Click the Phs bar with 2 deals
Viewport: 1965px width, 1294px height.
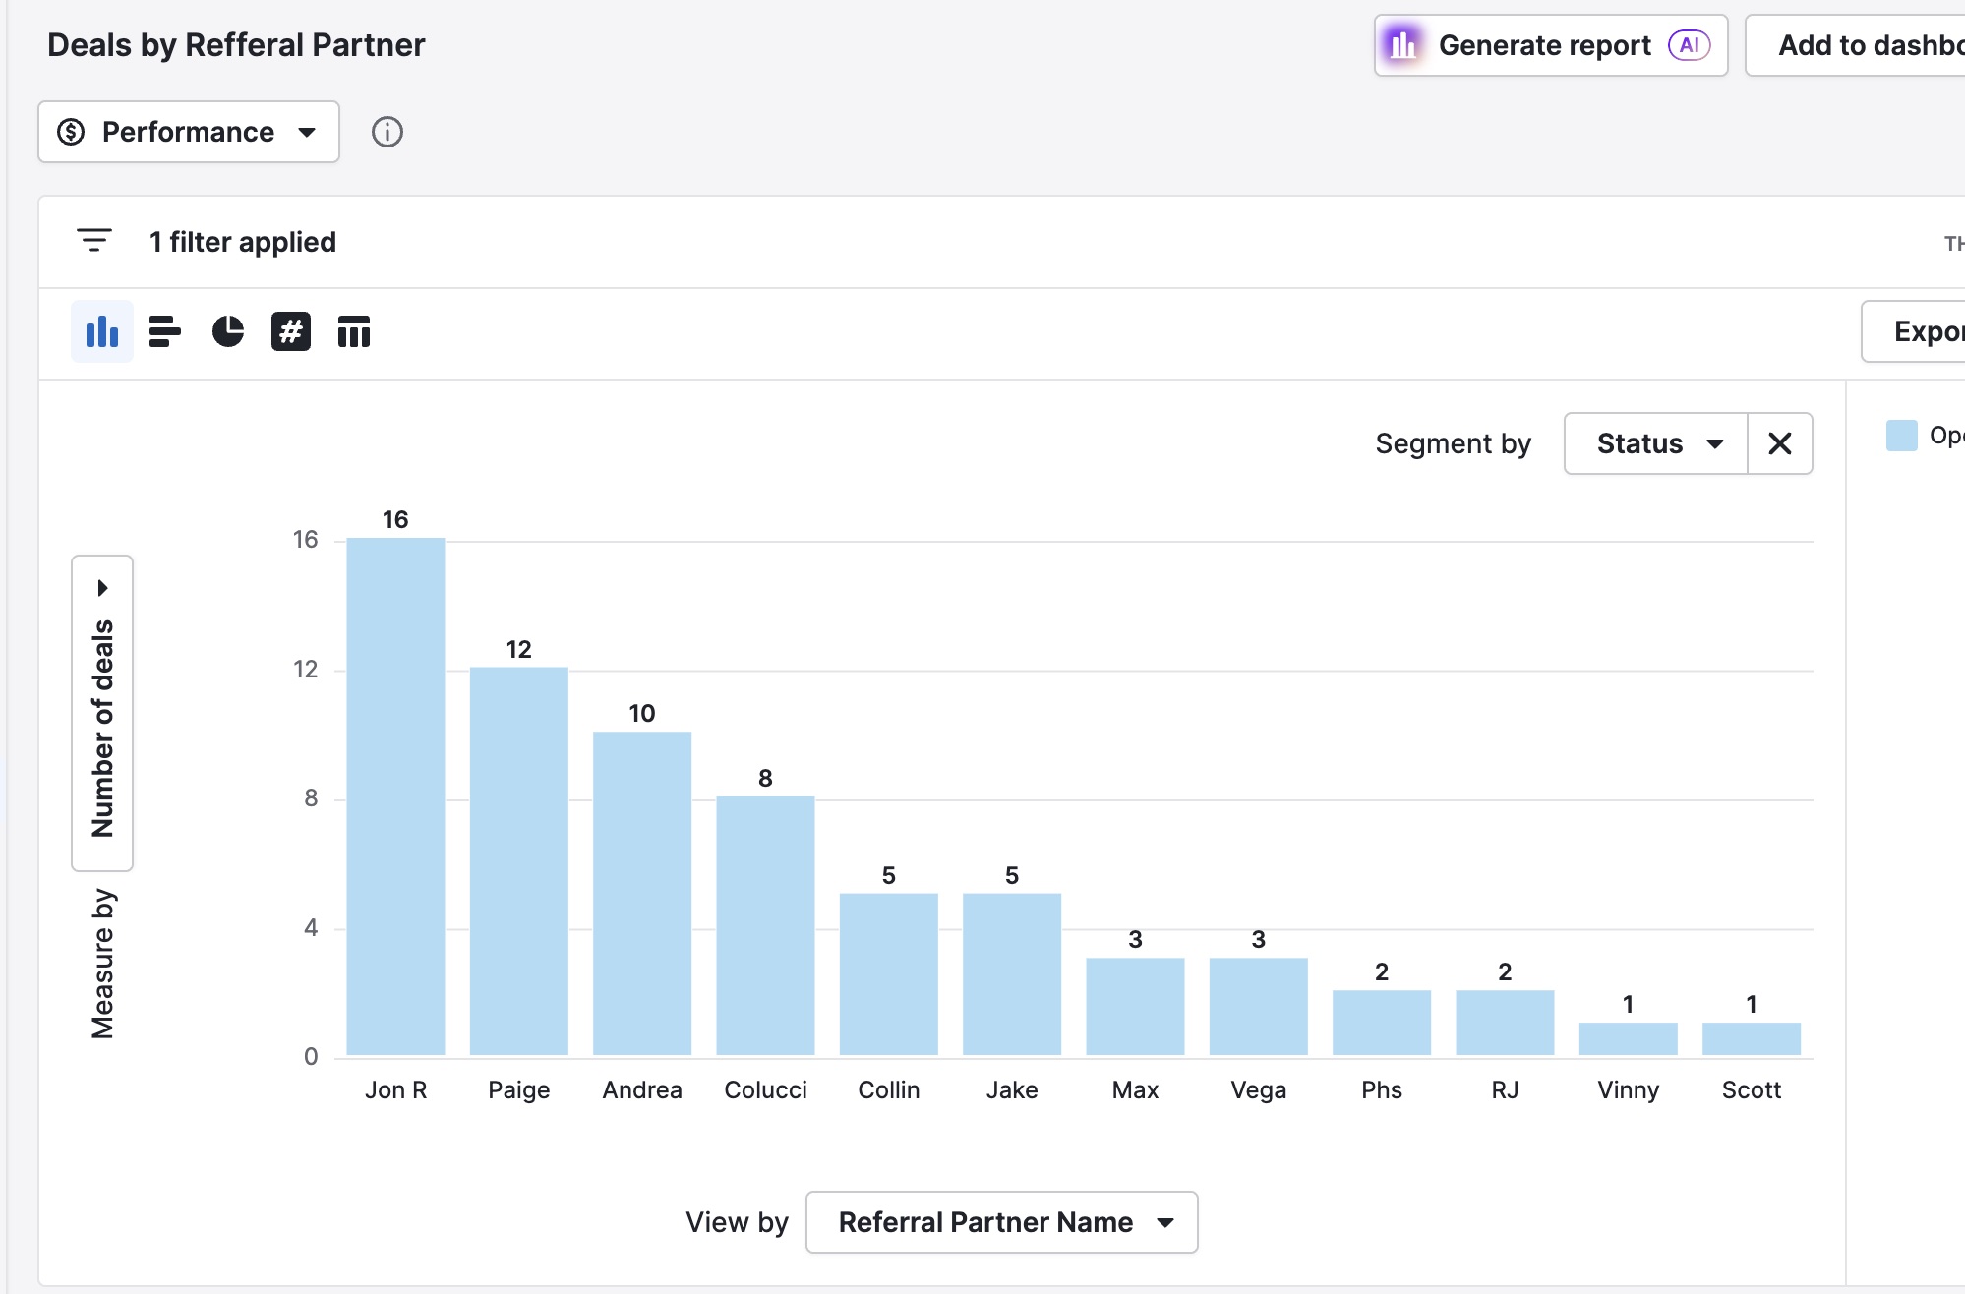pyautogui.click(x=1382, y=1024)
